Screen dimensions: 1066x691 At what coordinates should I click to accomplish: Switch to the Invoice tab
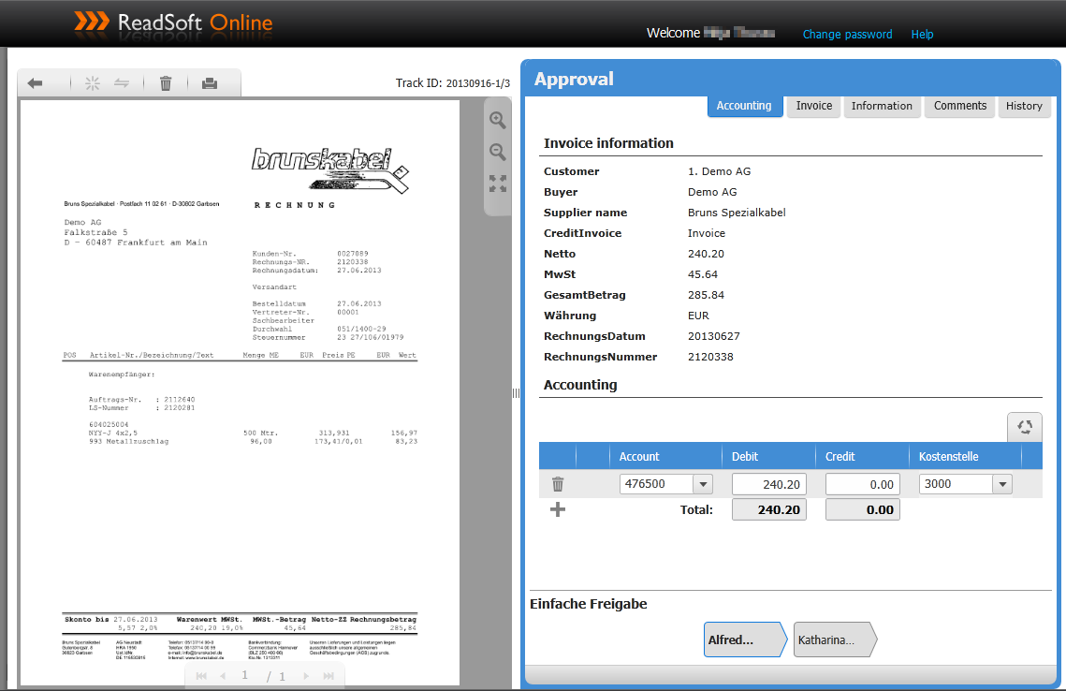812,106
